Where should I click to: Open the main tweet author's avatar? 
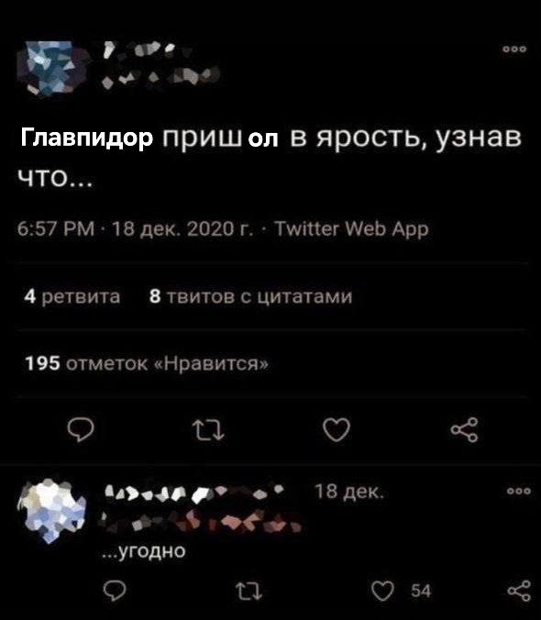pos(53,67)
